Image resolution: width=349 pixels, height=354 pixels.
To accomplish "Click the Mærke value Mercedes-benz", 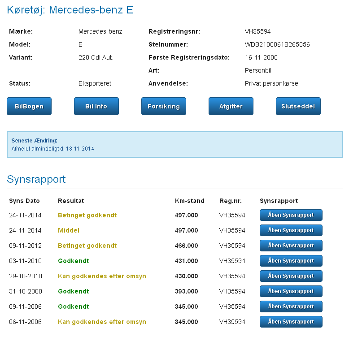I will pyautogui.click(x=100, y=31).
